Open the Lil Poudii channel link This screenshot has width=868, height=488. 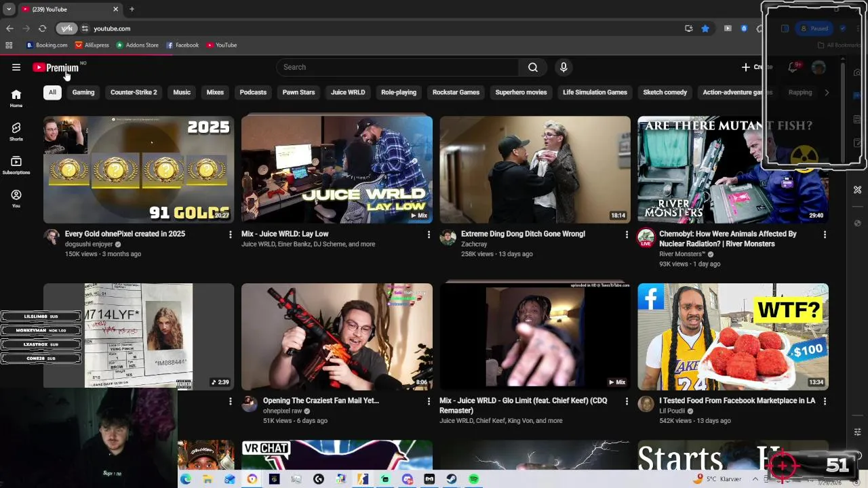(x=672, y=411)
